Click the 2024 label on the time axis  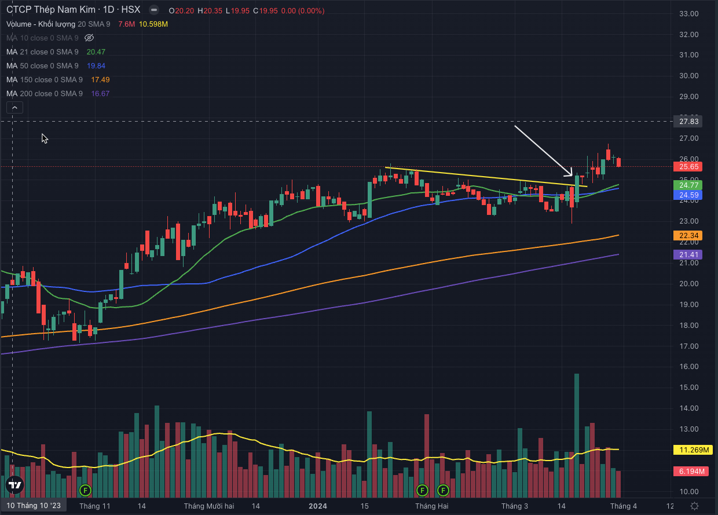318,506
